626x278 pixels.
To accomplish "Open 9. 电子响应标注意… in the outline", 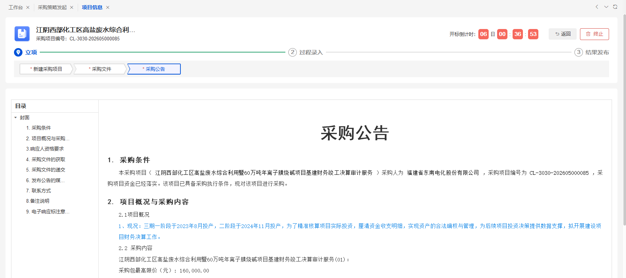I will point(48,212).
